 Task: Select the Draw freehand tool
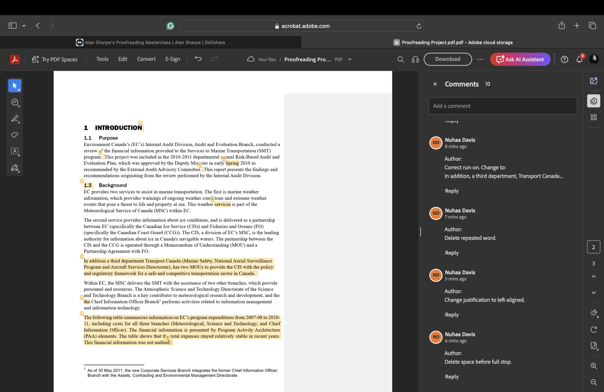coord(15,135)
